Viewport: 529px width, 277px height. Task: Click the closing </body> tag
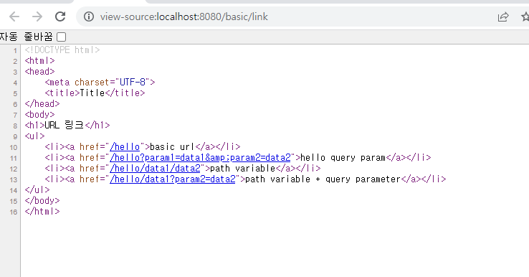[42, 201]
